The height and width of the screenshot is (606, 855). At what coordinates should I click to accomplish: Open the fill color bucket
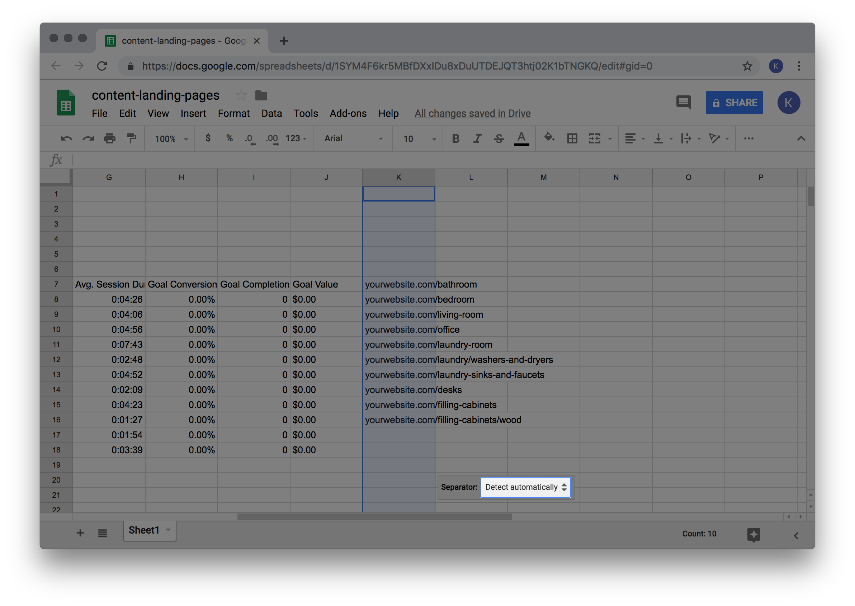pyautogui.click(x=549, y=138)
